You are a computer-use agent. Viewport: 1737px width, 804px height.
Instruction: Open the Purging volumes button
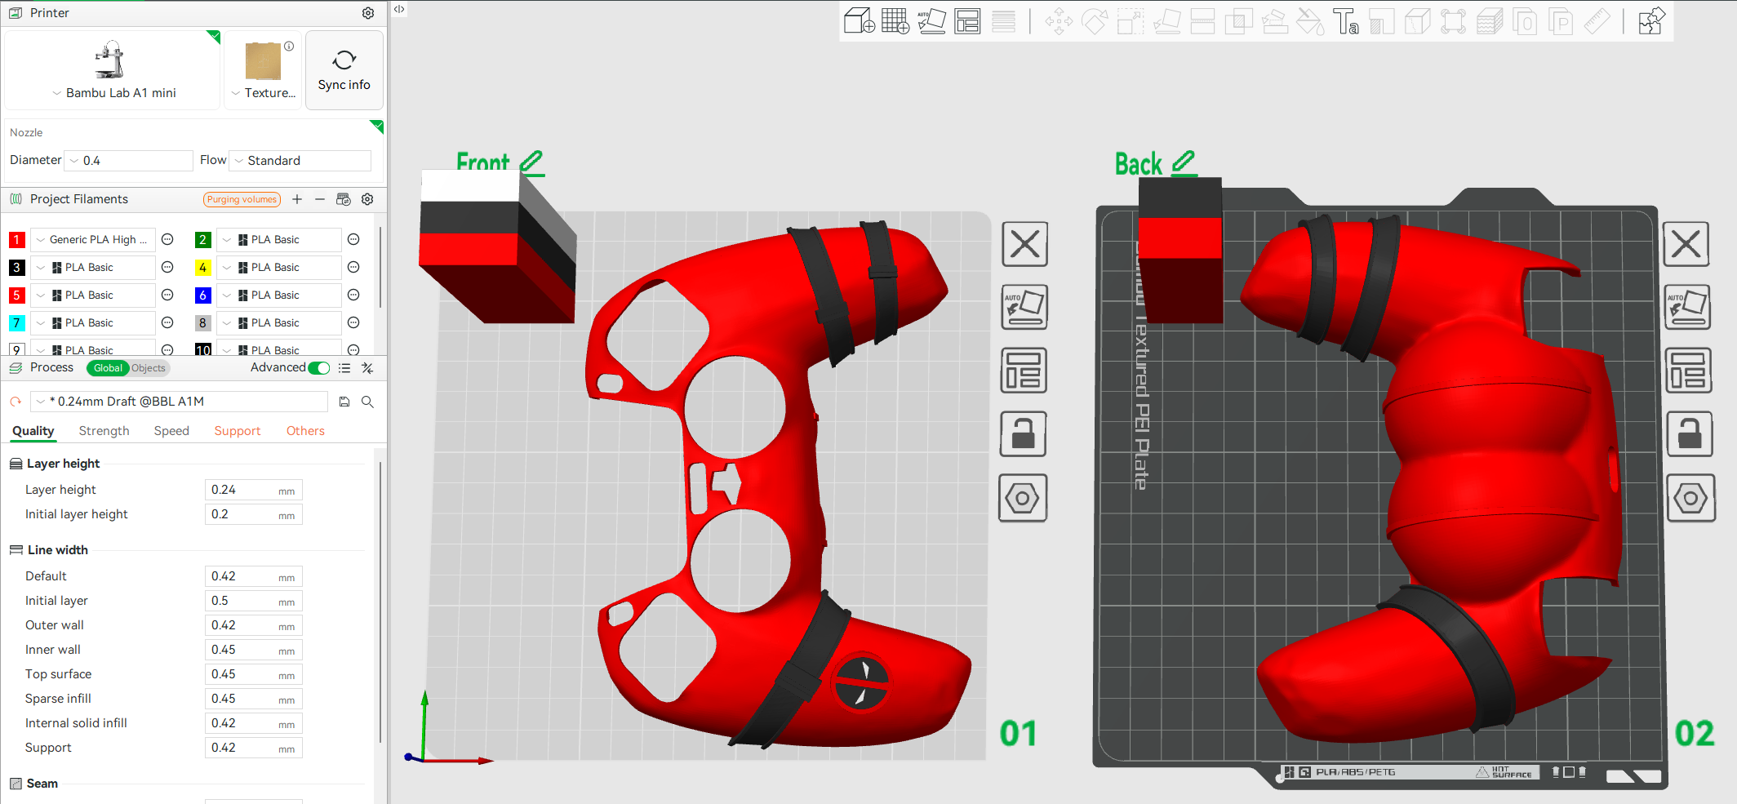point(242,199)
